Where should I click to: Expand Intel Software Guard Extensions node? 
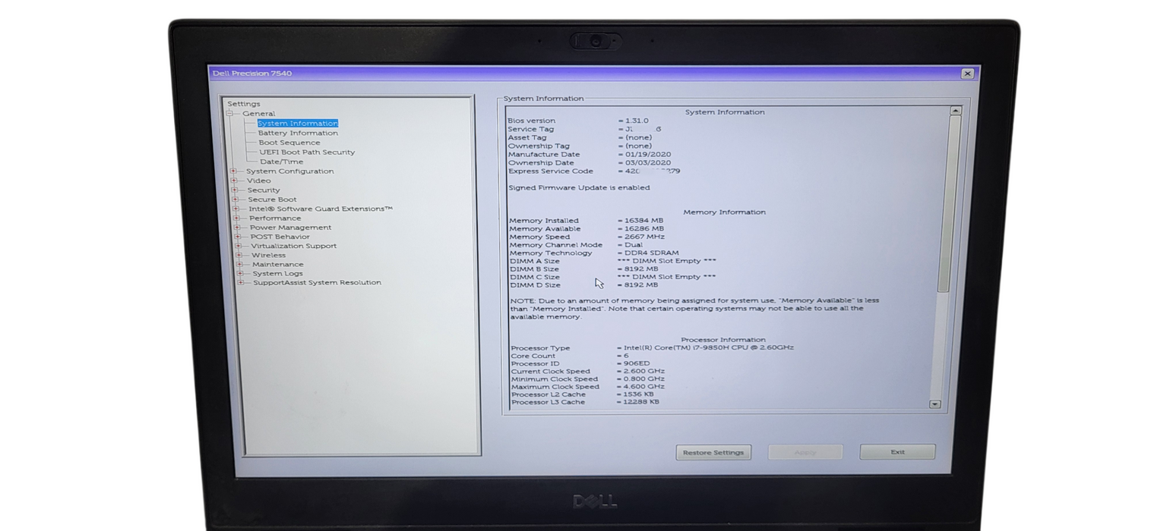(x=236, y=209)
